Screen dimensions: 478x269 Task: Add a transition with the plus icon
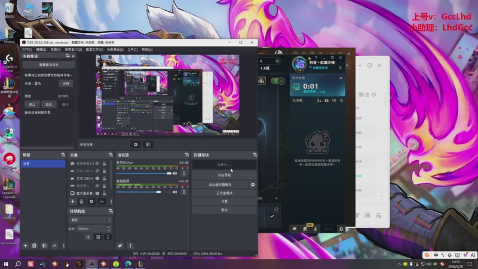[88, 237]
